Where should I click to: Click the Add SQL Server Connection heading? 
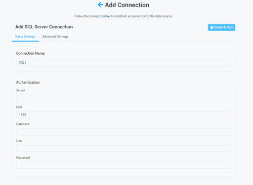[44, 27]
